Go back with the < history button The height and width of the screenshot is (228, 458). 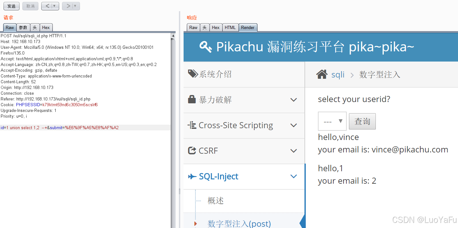pyautogui.click(x=47, y=6)
